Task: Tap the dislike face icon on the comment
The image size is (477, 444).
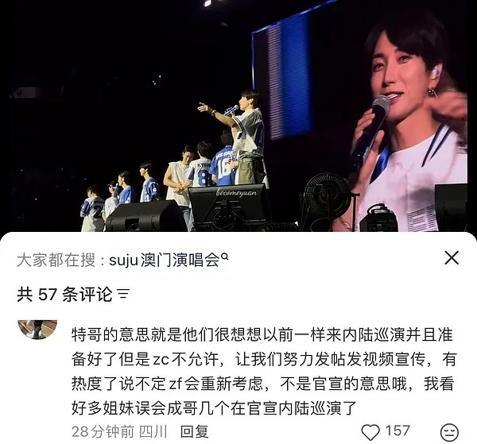Action: [450, 432]
